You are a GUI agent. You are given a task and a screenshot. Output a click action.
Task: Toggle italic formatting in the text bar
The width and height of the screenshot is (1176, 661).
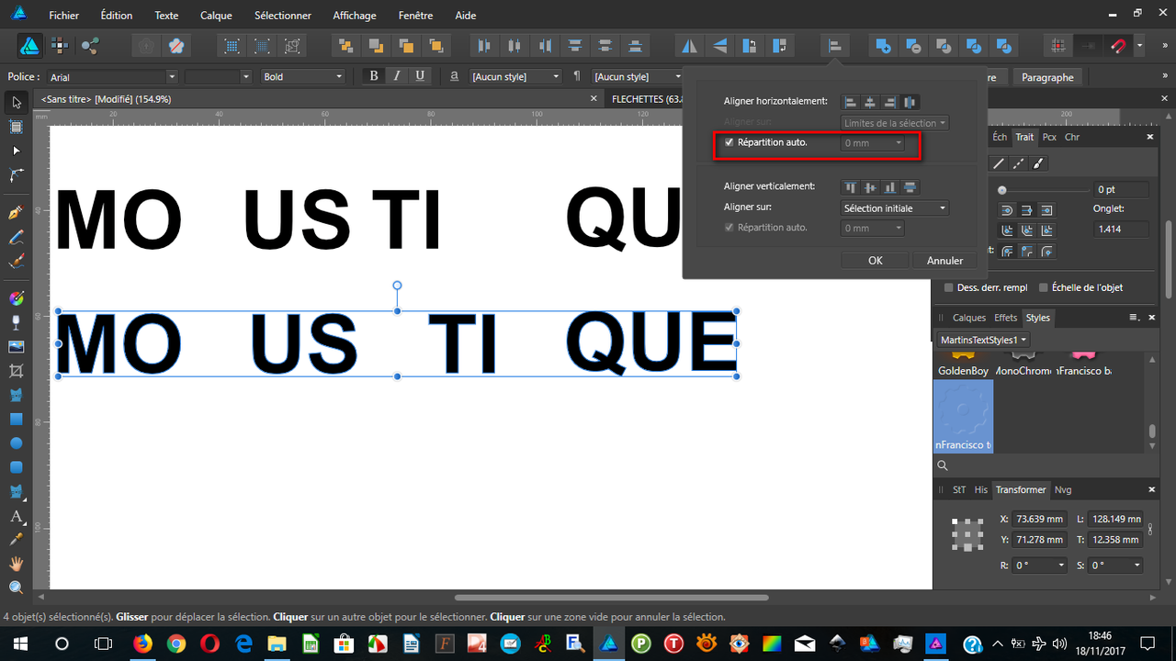tap(397, 76)
